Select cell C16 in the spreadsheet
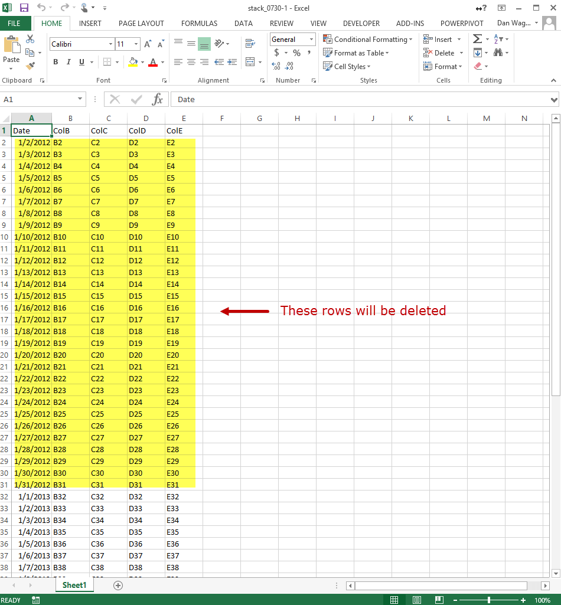561x605 pixels. pos(108,308)
